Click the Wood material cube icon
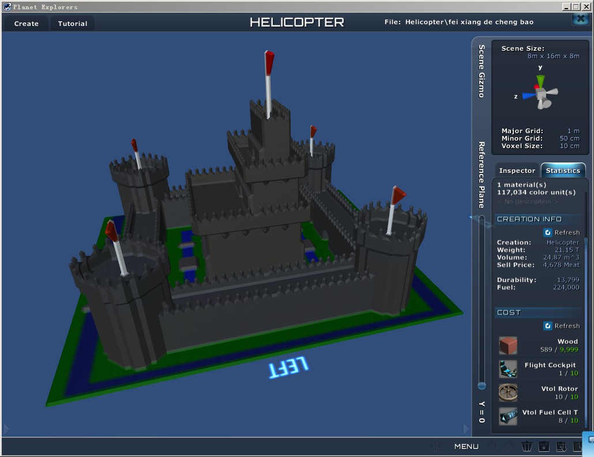 pyautogui.click(x=508, y=345)
